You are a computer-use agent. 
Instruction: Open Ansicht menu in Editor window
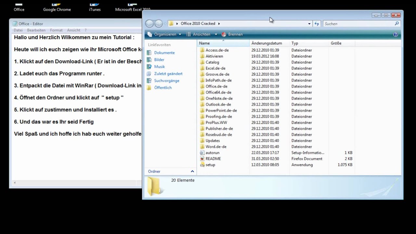(74, 30)
